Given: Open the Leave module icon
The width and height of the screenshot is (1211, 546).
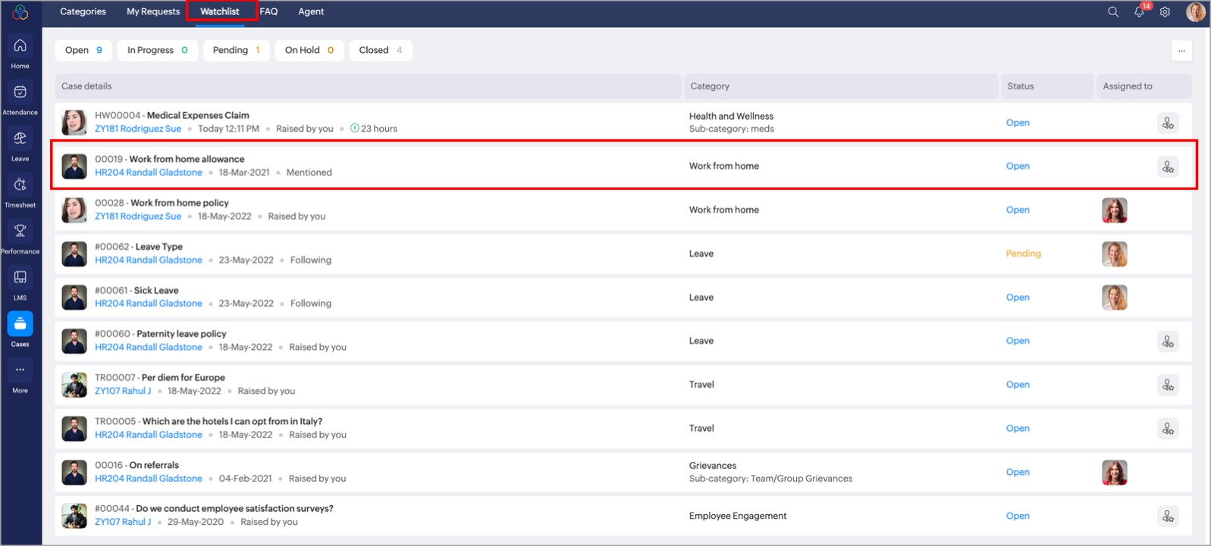Looking at the screenshot, I should [x=20, y=139].
